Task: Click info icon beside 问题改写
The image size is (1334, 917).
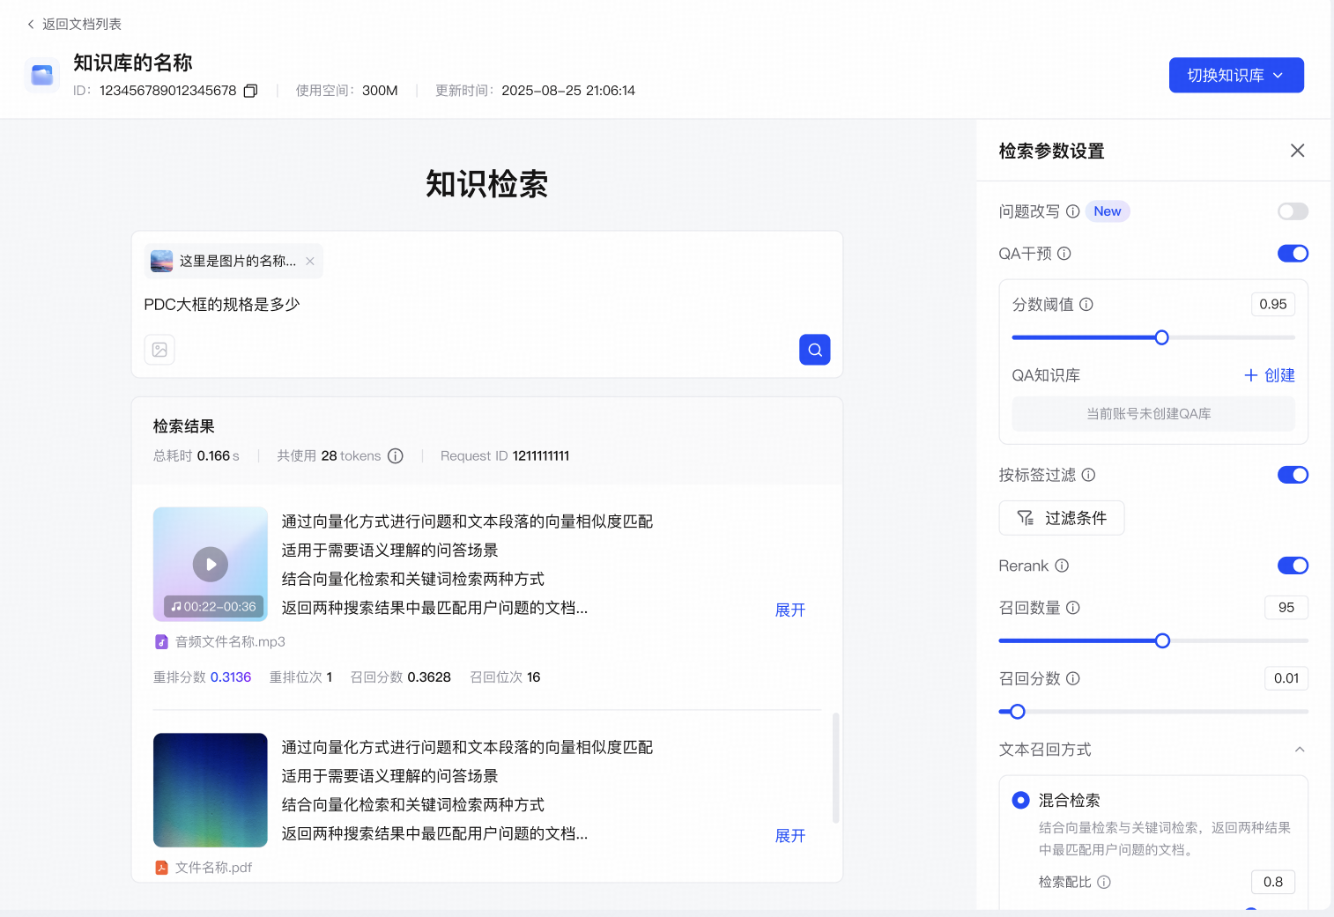Action: click(x=1072, y=211)
